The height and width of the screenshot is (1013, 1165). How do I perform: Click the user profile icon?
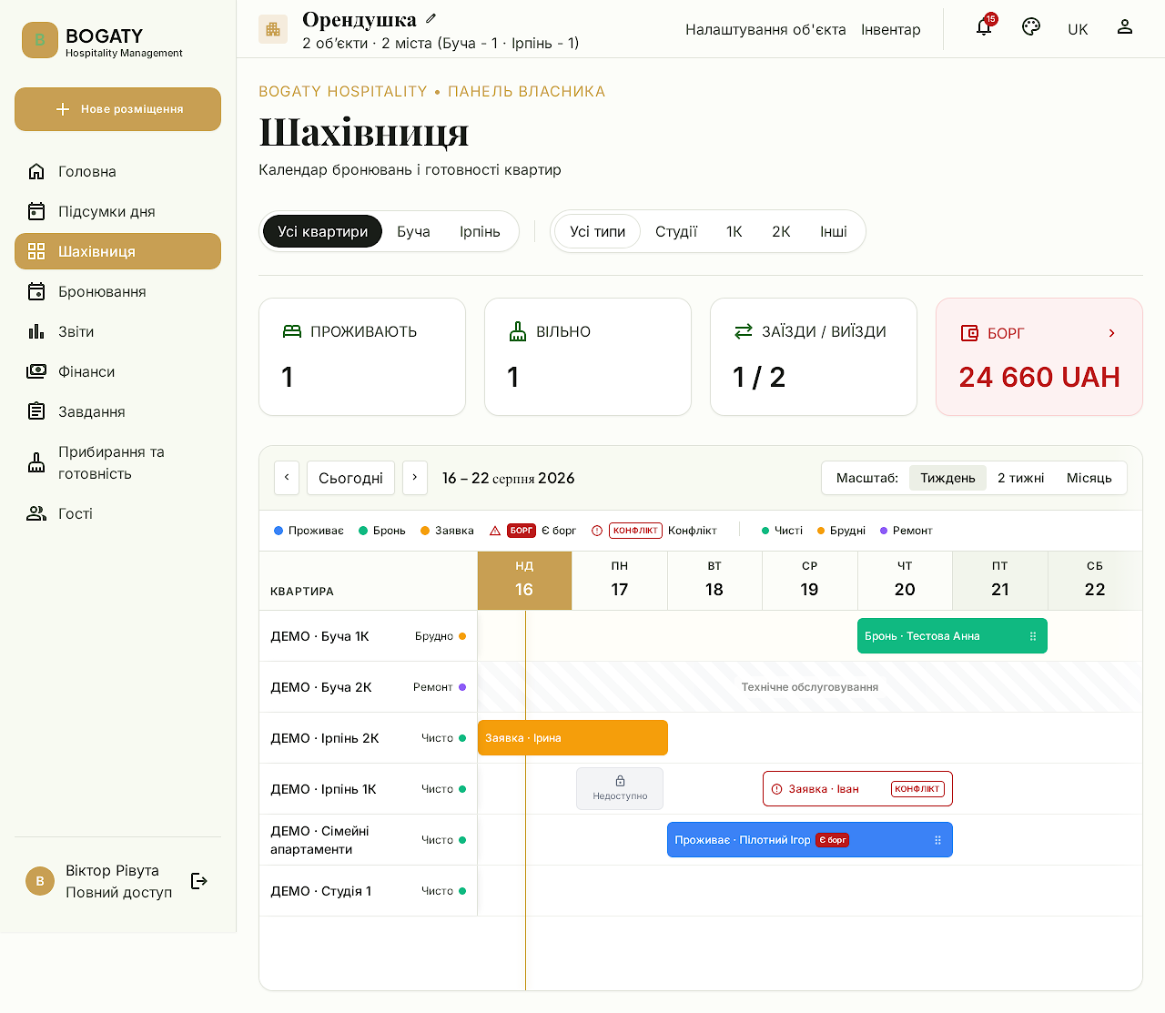tap(1125, 27)
